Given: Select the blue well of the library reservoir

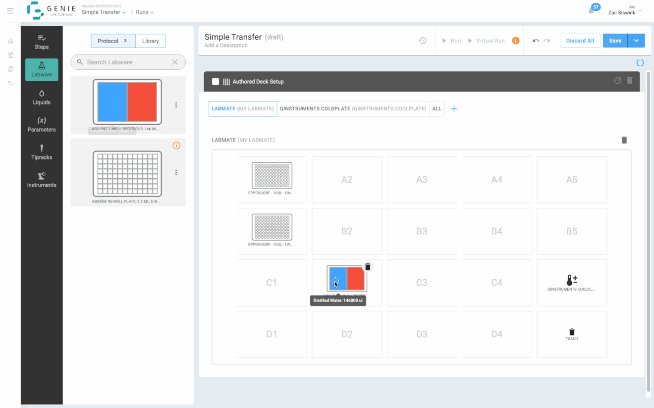Looking at the screenshot, I should pos(112,102).
